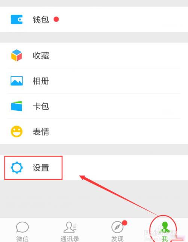The image size is (188, 242).
Task: Tap the Album (相册) picture icon
Action: click(x=17, y=81)
